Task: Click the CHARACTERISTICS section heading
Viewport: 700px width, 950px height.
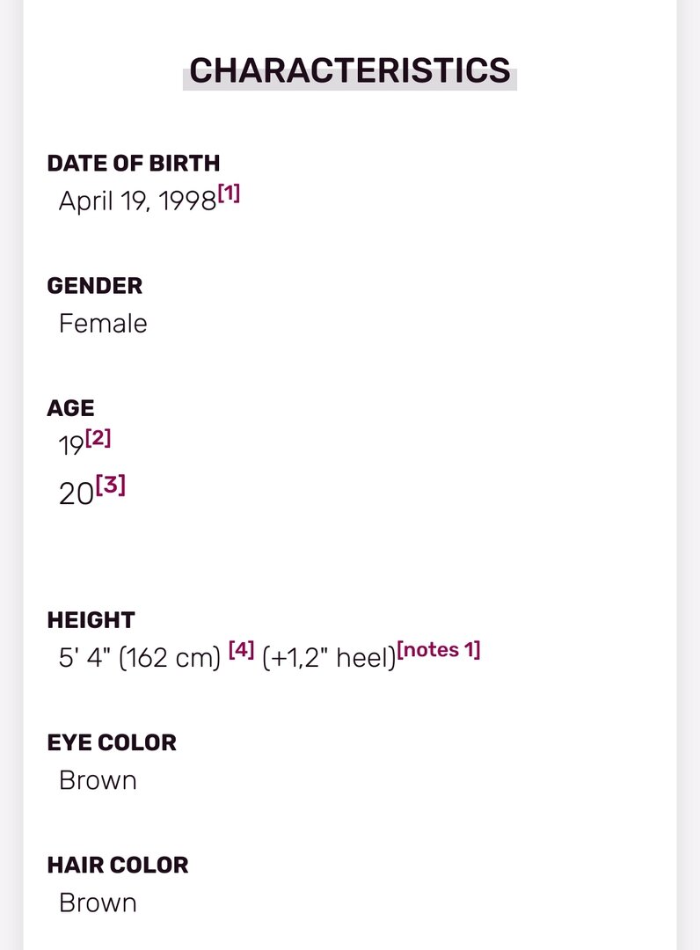Action: click(x=350, y=70)
